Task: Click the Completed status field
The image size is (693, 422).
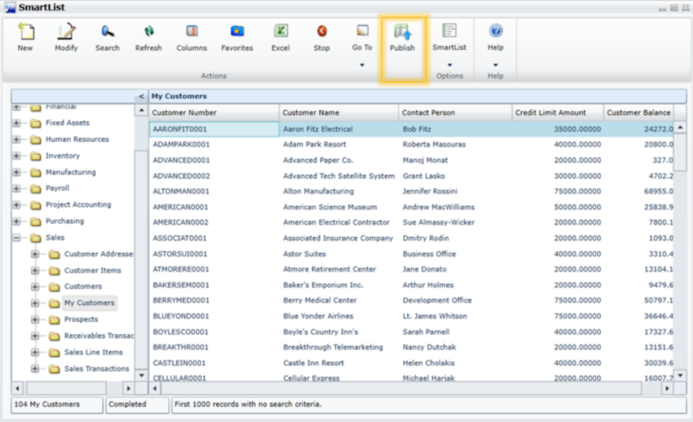Action: click(x=137, y=404)
